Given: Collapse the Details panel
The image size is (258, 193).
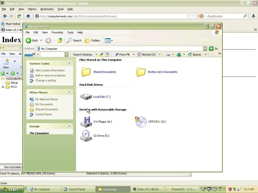Looking at the screenshot, I should (70, 126).
